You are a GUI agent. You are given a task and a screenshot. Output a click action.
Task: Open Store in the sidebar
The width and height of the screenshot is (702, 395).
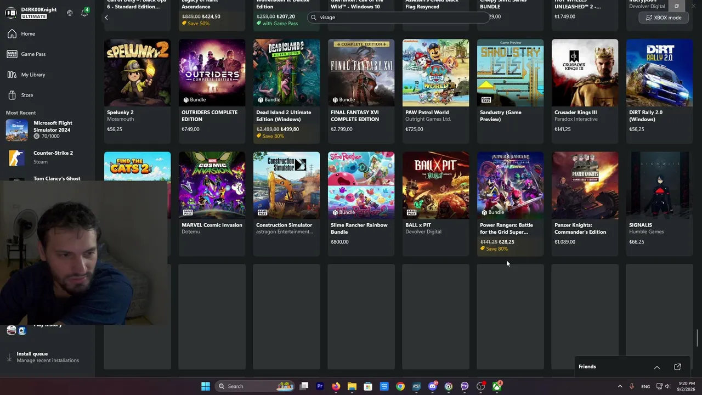click(x=47, y=95)
